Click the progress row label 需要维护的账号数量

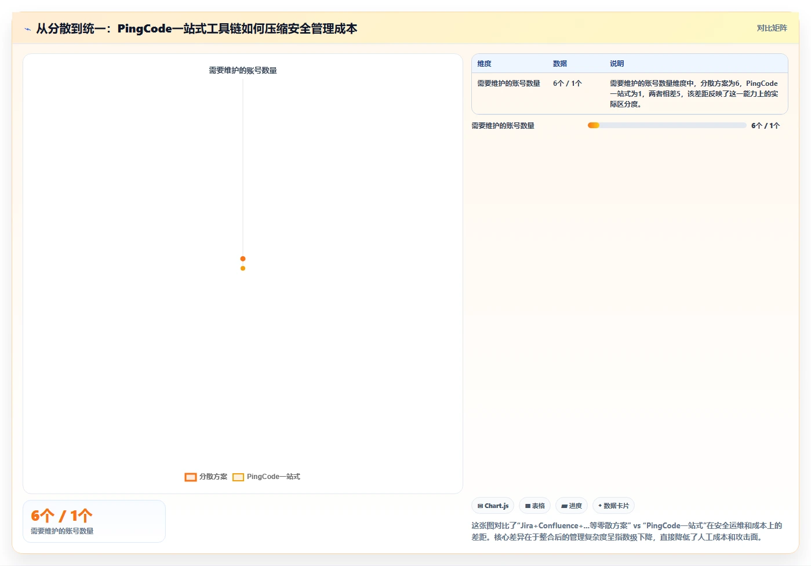(x=503, y=125)
